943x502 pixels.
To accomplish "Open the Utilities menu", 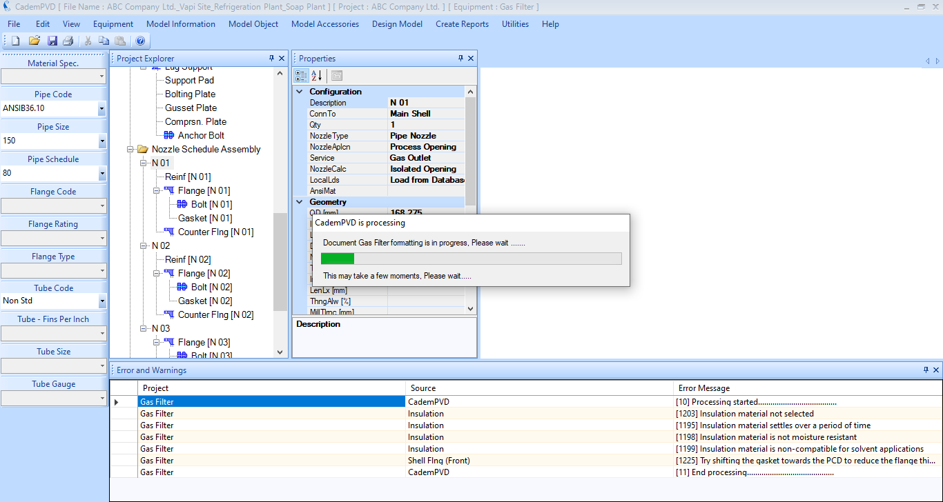I will pyautogui.click(x=515, y=24).
